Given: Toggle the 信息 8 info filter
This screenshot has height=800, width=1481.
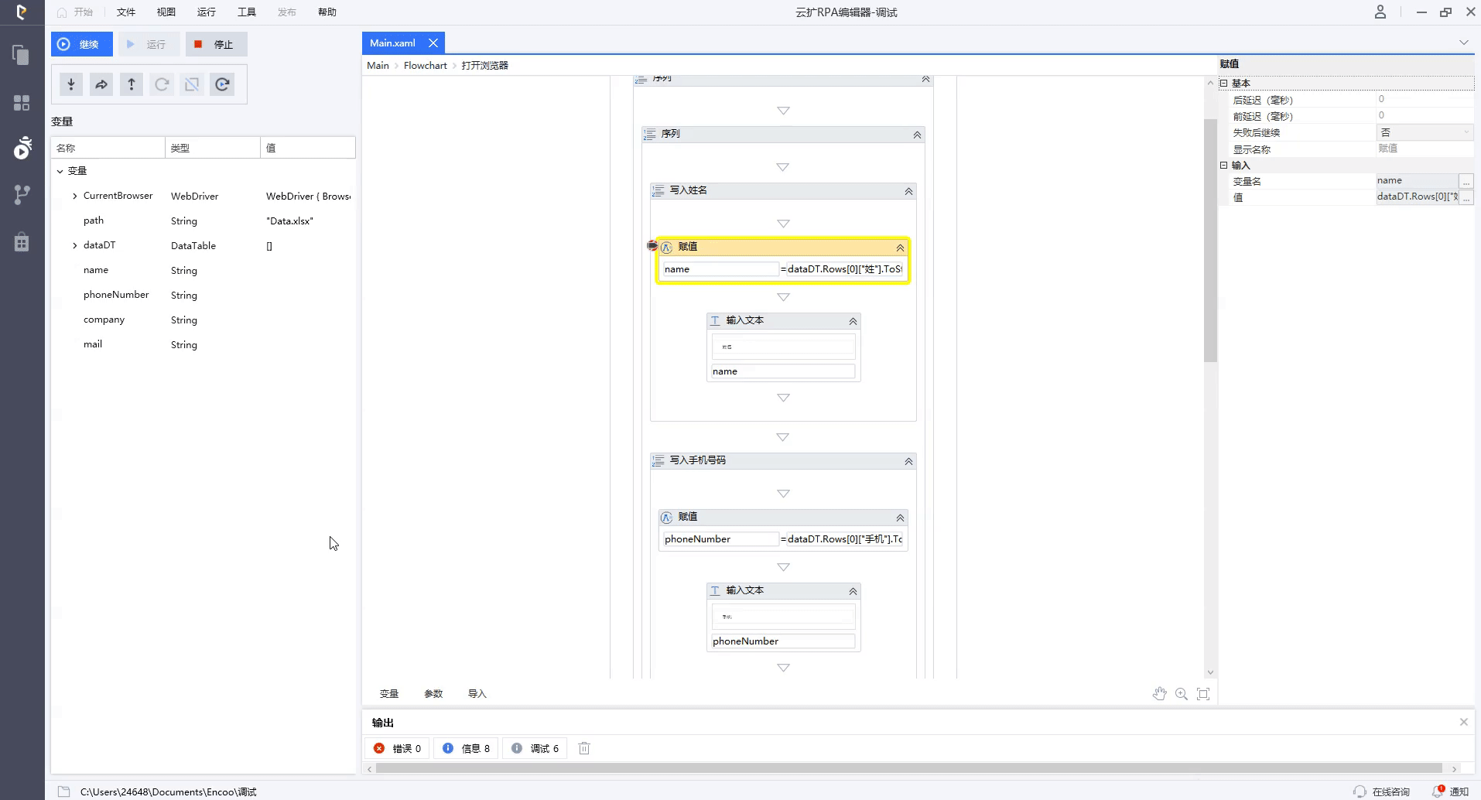Looking at the screenshot, I should 467,748.
